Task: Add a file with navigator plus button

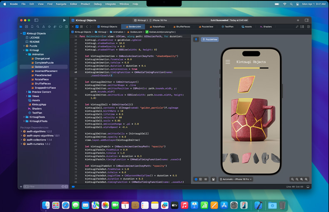Action: pos(21,187)
